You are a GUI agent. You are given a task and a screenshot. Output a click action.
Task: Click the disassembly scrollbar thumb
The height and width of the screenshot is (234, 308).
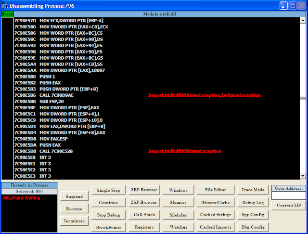pos(303,98)
